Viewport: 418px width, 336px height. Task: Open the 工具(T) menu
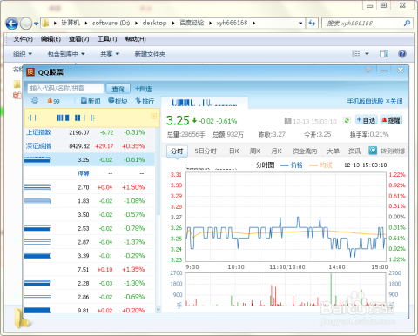coord(107,39)
